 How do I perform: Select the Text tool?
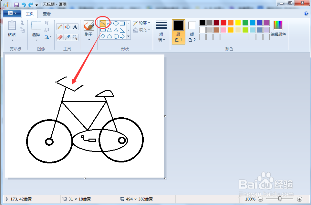(x=75, y=27)
